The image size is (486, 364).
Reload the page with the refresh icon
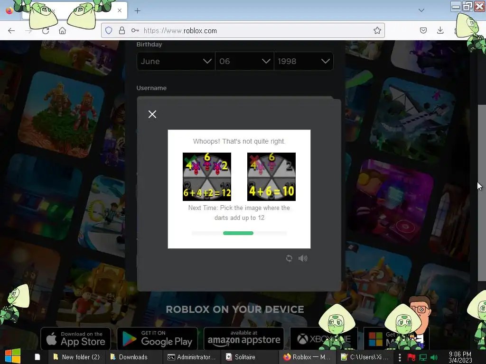[46, 30]
